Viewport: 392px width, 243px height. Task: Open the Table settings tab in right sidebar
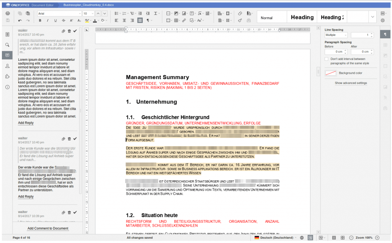coord(385,45)
